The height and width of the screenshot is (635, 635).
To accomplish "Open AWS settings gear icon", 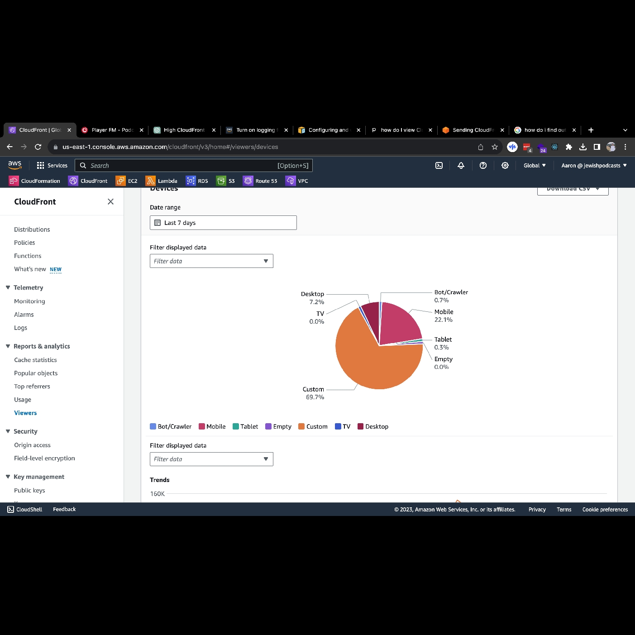I will 505,166.
